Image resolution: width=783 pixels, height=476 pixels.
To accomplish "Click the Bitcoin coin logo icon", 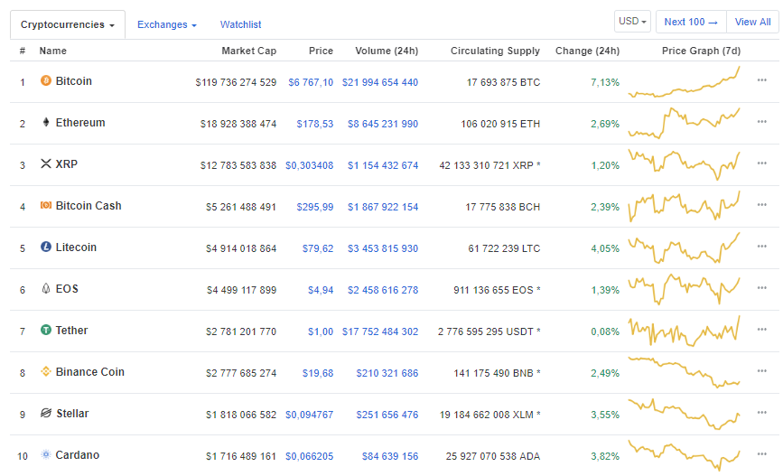I will [45, 80].
